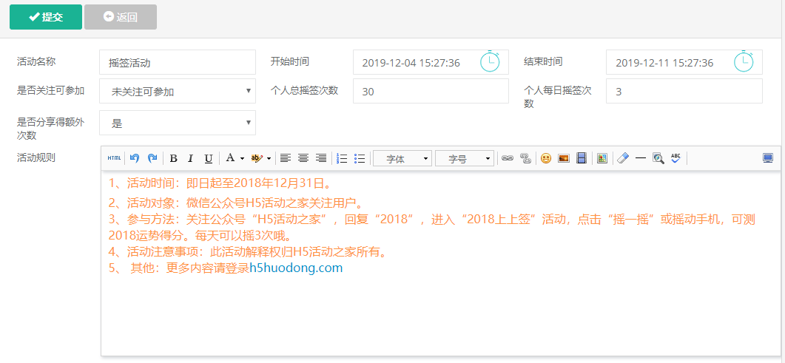Image resolution: width=785 pixels, height=363 pixels.
Task: Toggle underline formatting
Action: click(x=208, y=158)
